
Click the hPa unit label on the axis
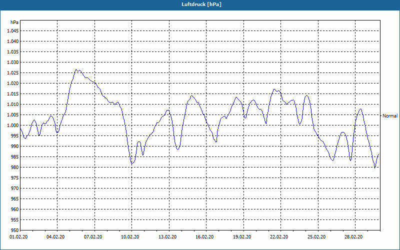(x=14, y=22)
